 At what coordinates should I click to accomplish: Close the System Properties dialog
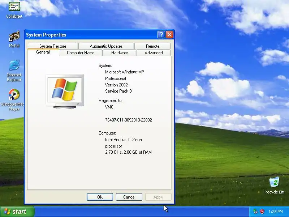tap(169, 34)
